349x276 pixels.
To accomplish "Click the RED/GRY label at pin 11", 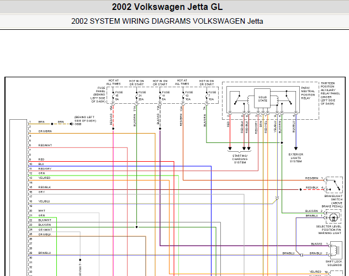I will [x=45, y=168].
